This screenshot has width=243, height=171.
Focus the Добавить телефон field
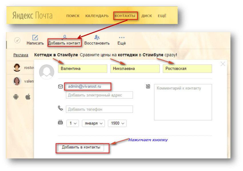point(99,109)
